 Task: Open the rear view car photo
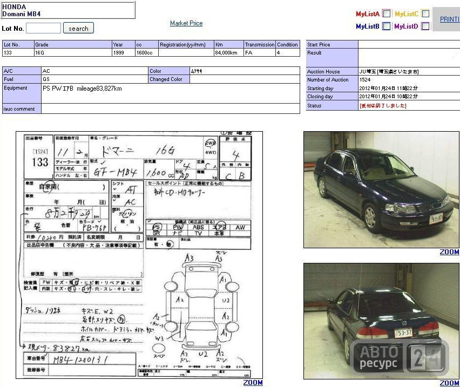[381, 321]
